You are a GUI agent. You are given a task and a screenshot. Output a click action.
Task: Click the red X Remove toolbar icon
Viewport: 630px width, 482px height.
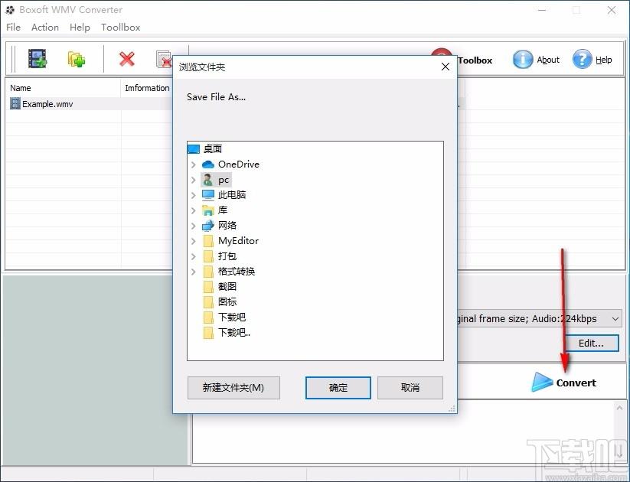tap(127, 59)
